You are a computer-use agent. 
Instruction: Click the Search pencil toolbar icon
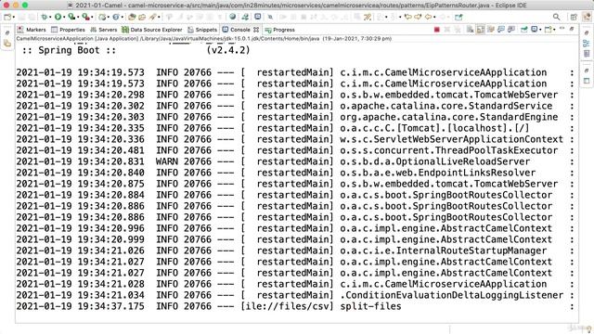click(152, 17)
